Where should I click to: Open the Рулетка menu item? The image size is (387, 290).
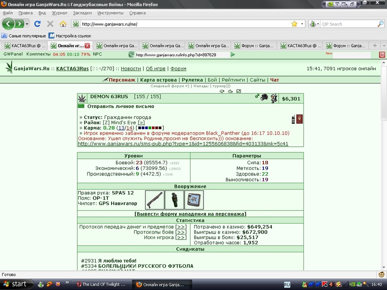point(192,80)
